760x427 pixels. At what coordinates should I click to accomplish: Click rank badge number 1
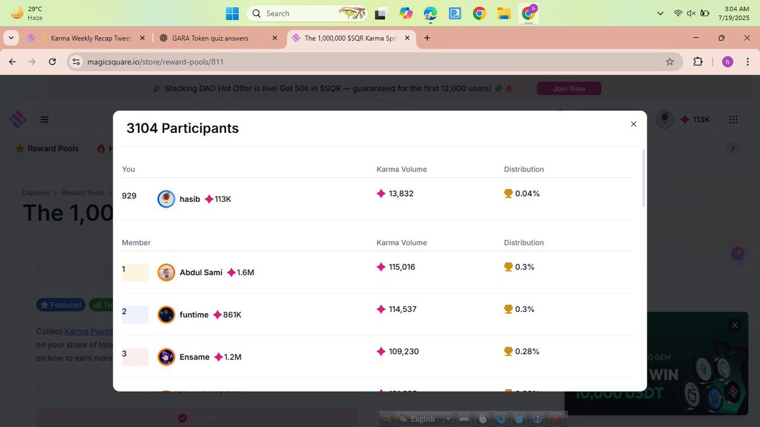135,272
